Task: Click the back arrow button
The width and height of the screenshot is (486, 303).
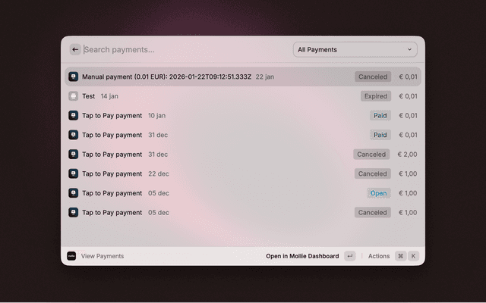Action: click(75, 49)
